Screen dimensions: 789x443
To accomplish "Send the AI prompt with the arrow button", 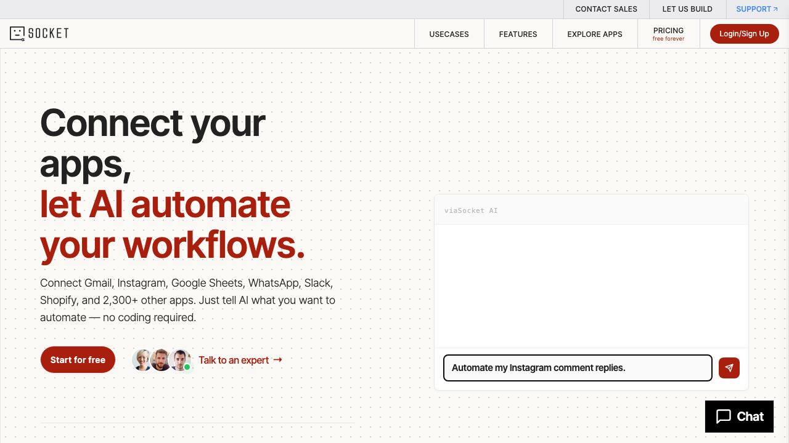I will (729, 368).
